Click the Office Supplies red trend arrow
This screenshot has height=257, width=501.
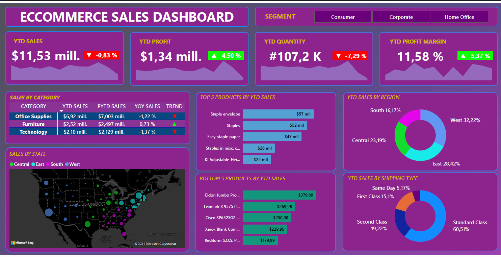[x=175, y=117]
